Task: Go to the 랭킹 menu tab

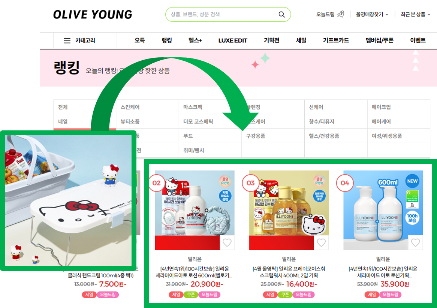Action: point(167,40)
